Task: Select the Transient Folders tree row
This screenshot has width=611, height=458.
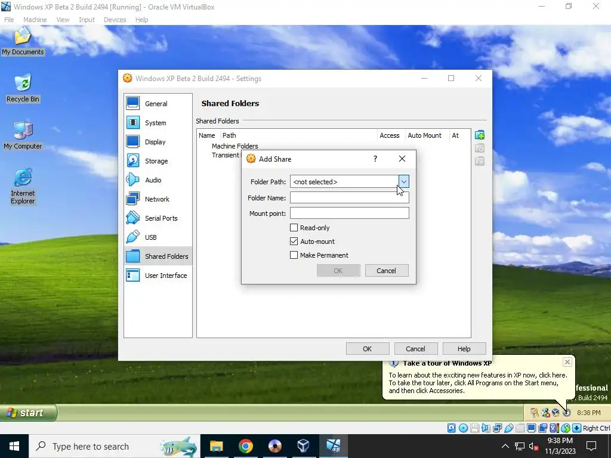Action: pyautogui.click(x=225, y=155)
